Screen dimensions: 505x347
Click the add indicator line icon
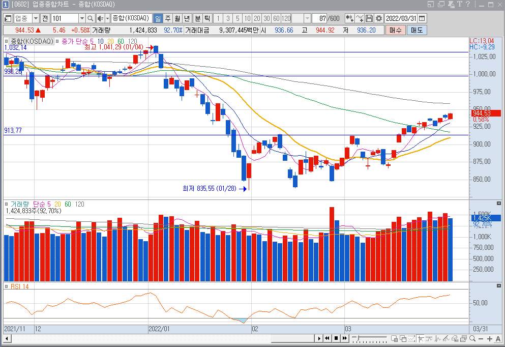pyautogui.click(x=360, y=18)
